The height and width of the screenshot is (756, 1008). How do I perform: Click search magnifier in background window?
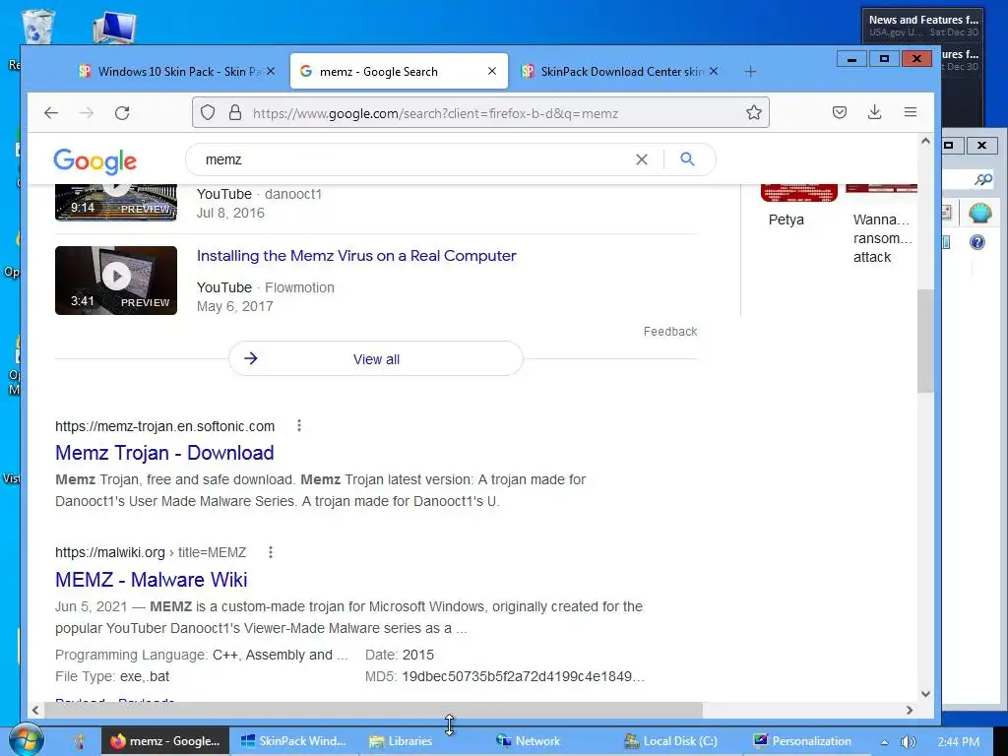(x=983, y=179)
